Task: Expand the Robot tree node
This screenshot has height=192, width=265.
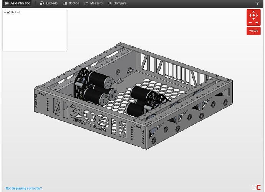Action: [x=5, y=13]
